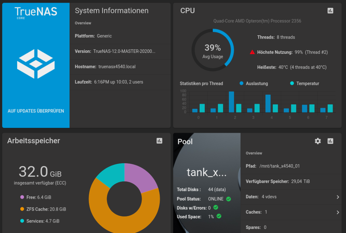Click the teal Temperatur legend dot
Screen dimensions: 346x233
tap(292, 83)
